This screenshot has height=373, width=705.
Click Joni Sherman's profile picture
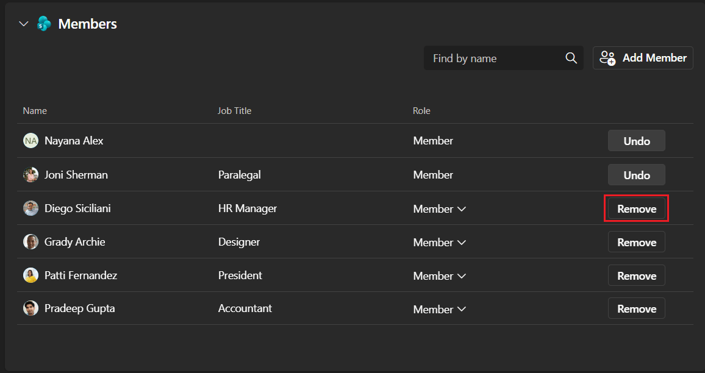[x=30, y=175]
